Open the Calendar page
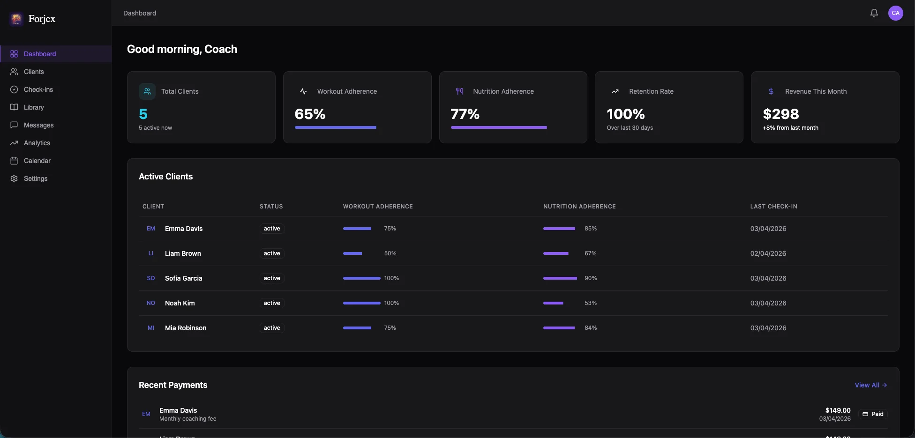This screenshot has width=915, height=438. pyautogui.click(x=37, y=161)
